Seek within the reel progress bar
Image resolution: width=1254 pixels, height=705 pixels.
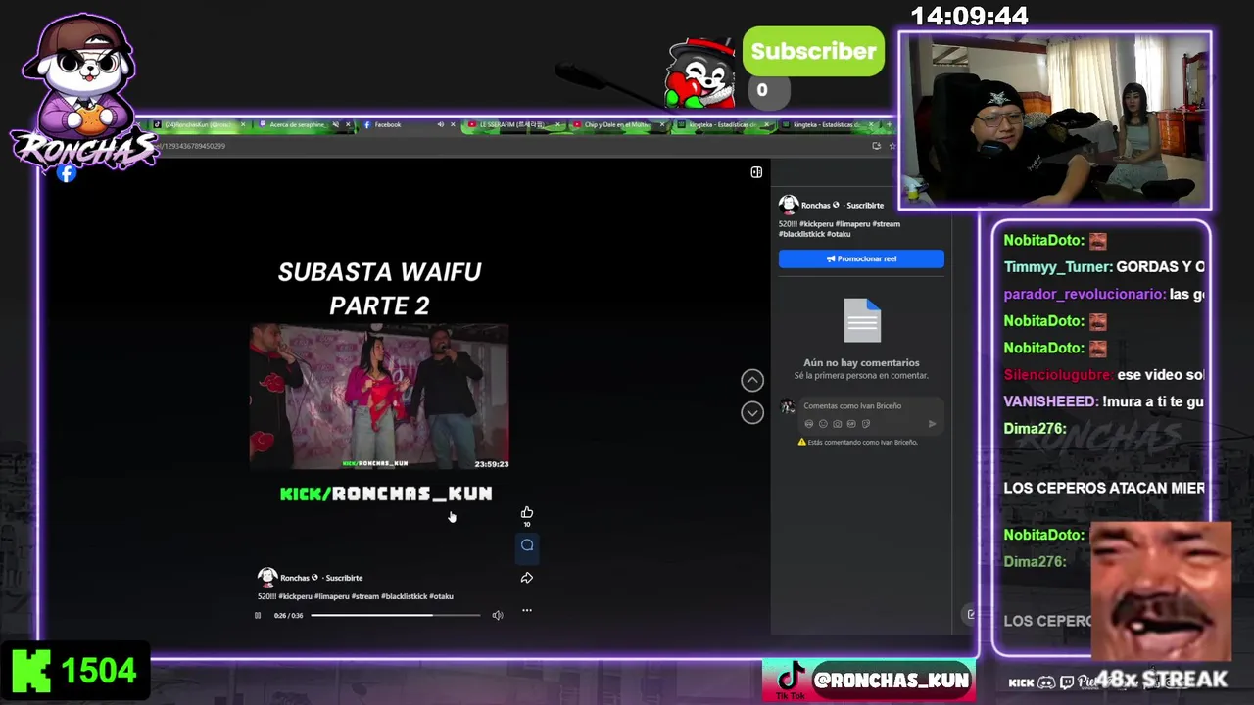[x=396, y=615]
